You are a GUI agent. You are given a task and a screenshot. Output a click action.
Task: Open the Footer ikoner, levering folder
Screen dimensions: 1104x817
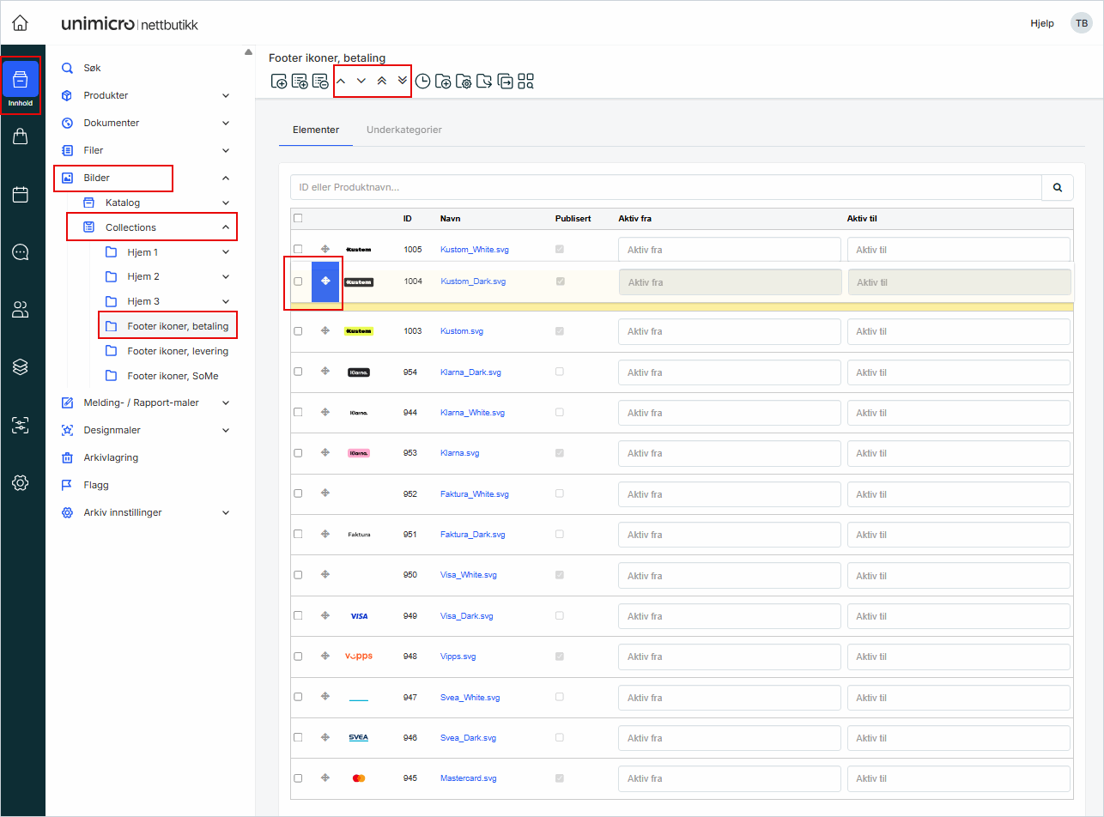pyautogui.click(x=178, y=351)
